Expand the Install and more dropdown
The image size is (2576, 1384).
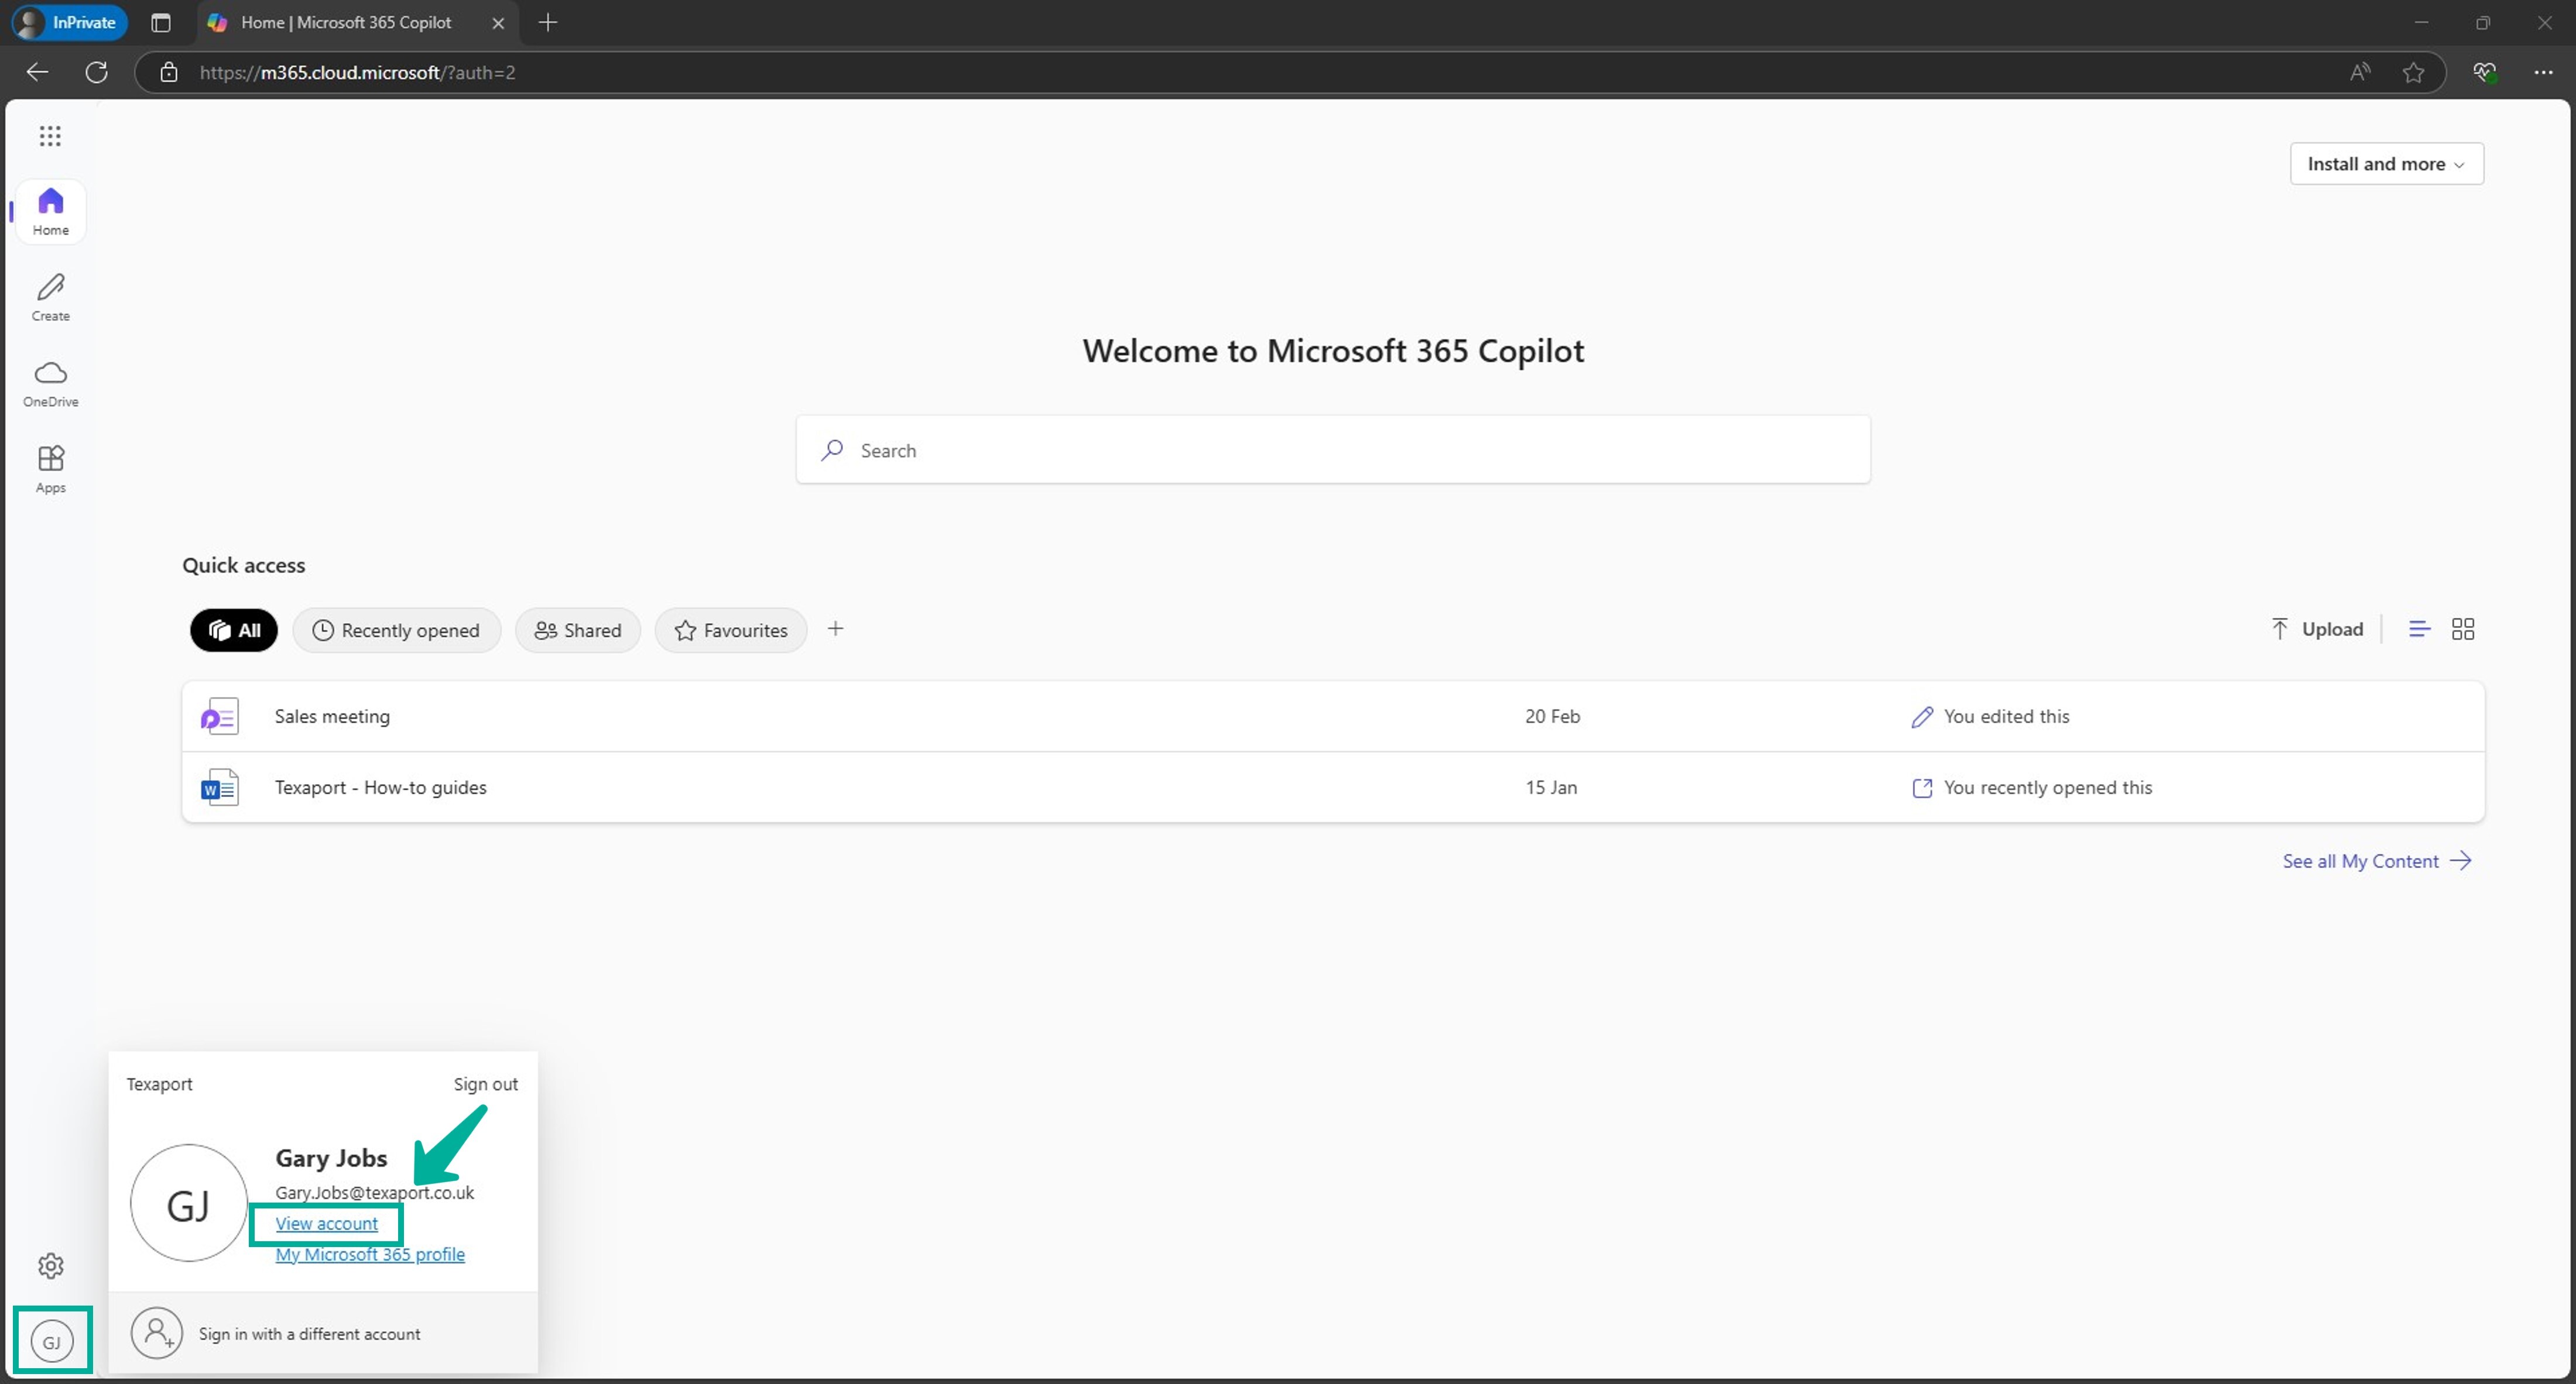[2386, 163]
